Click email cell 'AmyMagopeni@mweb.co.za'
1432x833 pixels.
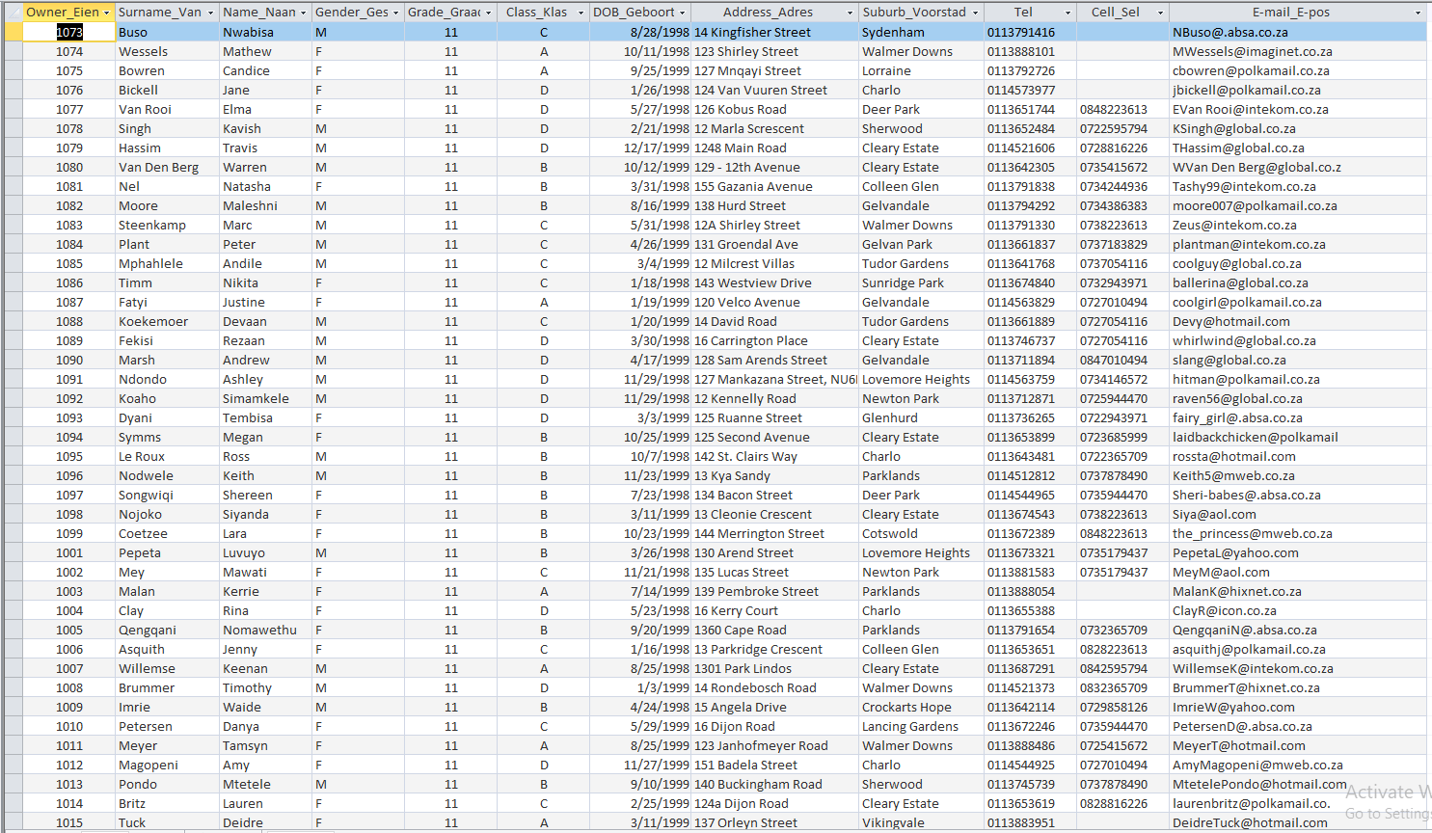pos(1298,765)
